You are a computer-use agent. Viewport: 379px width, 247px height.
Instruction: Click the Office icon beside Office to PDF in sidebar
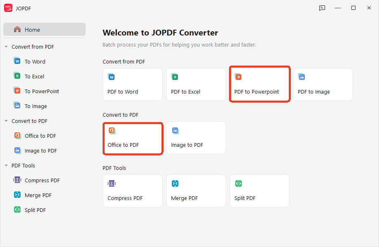tap(17, 135)
